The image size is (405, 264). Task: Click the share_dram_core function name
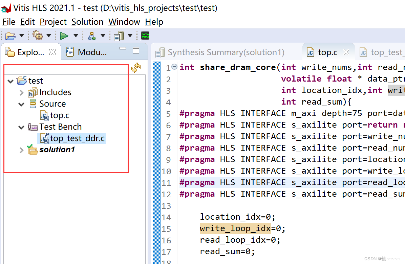click(x=238, y=68)
